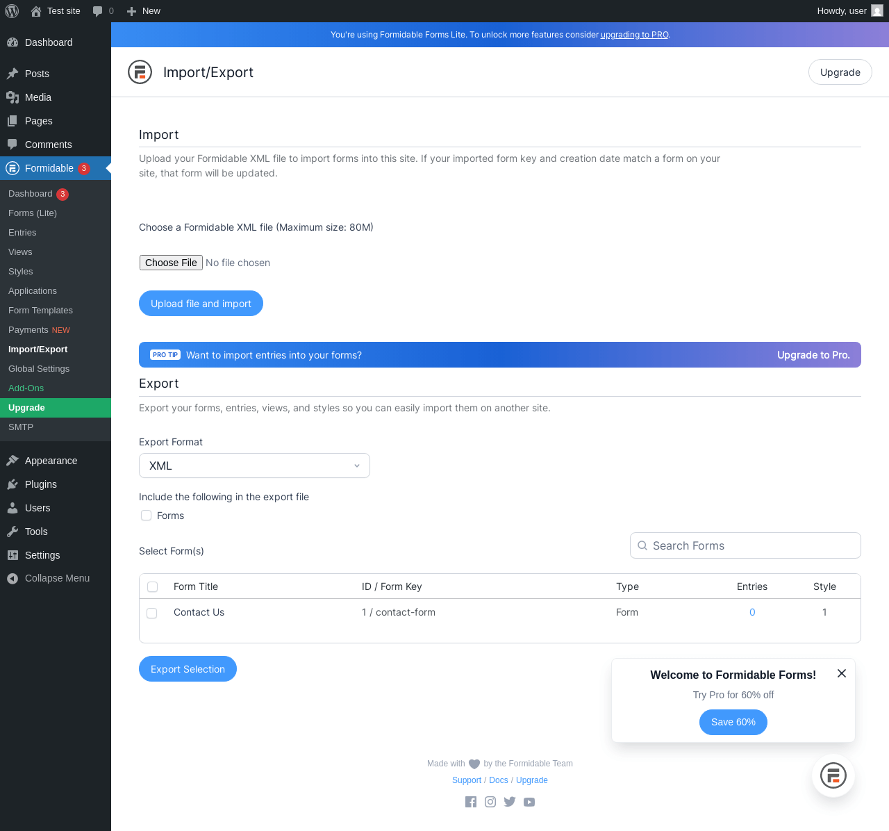Toggle the select-all checkbox in table header
Viewport: 889px width, 831px height.
click(153, 587)
